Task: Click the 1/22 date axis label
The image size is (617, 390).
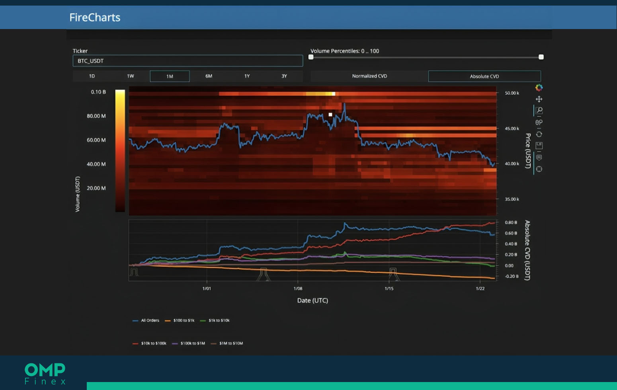Action: 480,289
